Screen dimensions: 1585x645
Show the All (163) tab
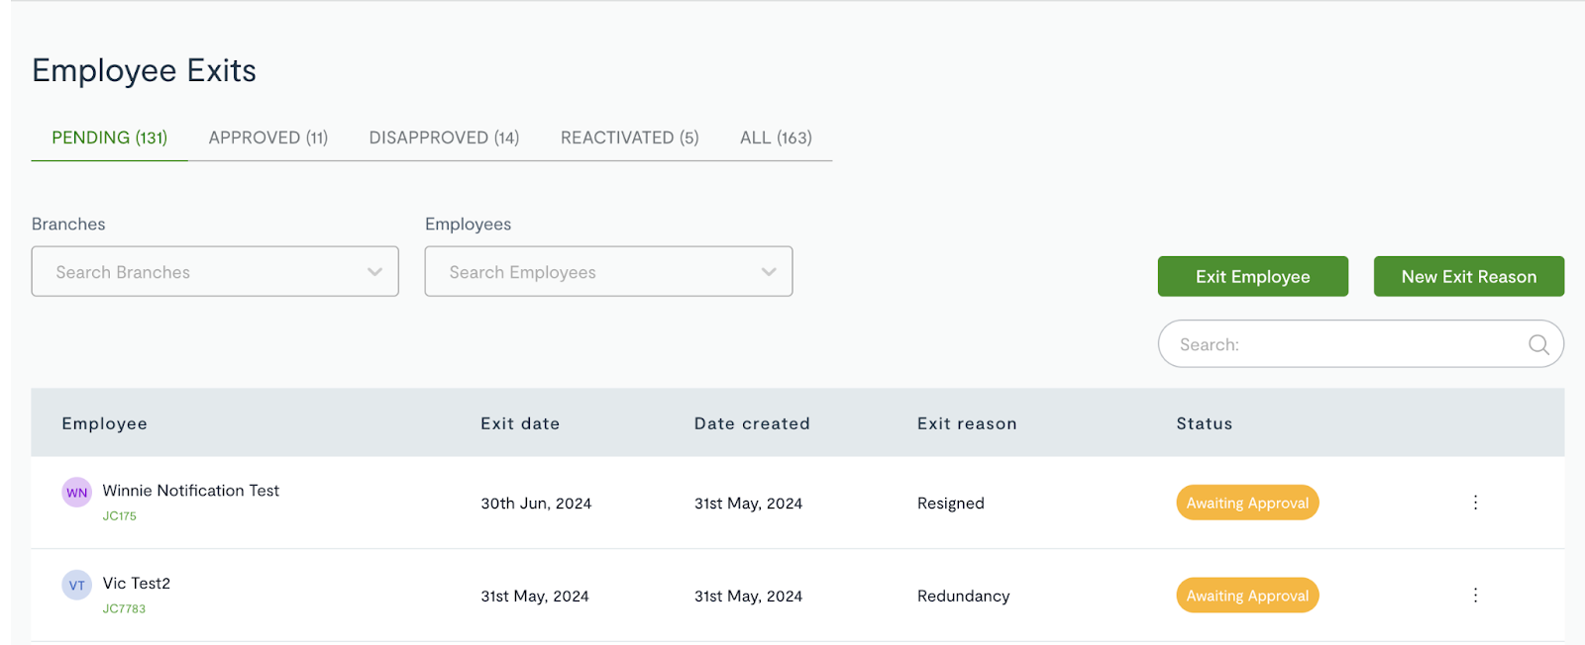coord(776,138)
